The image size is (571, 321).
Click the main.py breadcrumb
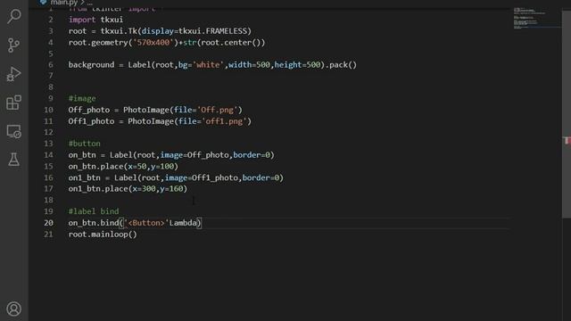tap(63, 3)
